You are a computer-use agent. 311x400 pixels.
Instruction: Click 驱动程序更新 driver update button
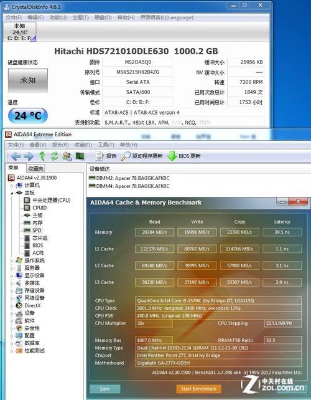click(x=141, y=156)
